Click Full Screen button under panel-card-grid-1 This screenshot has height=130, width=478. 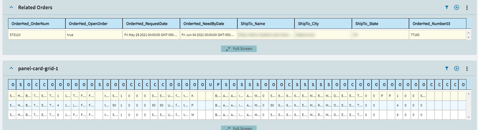point(239,128)
